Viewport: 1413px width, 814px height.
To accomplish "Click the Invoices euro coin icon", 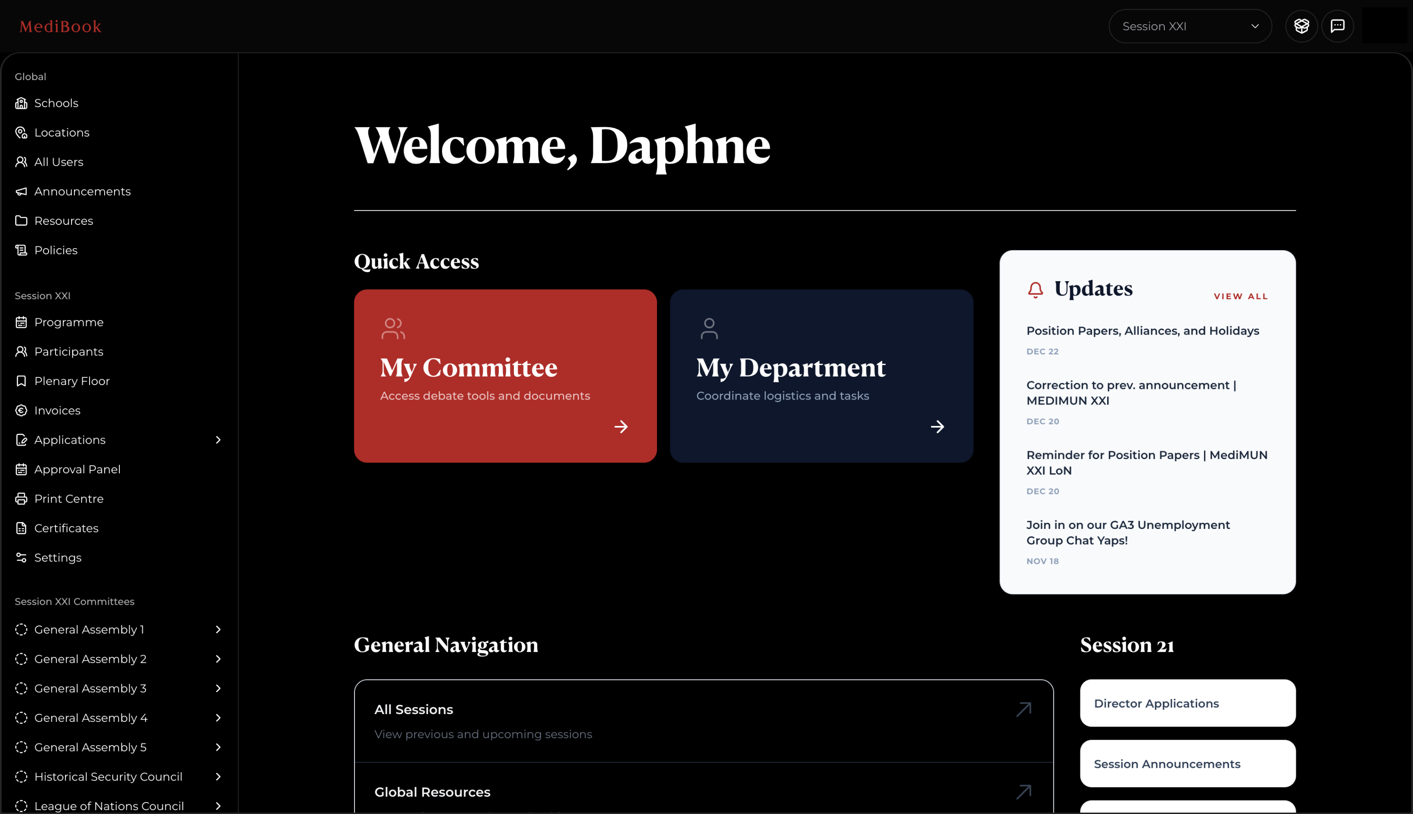I will pyautogui.click(x=21, y=410).
